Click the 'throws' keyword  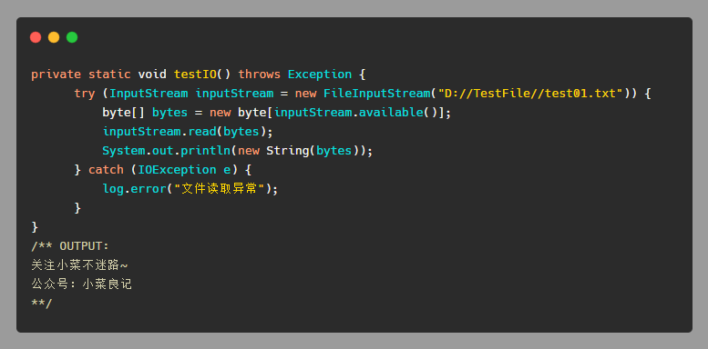point(260,75)
